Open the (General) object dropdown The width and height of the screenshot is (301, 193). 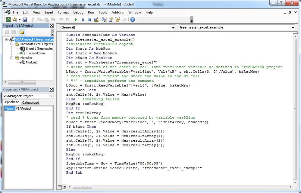click(173, 28)
